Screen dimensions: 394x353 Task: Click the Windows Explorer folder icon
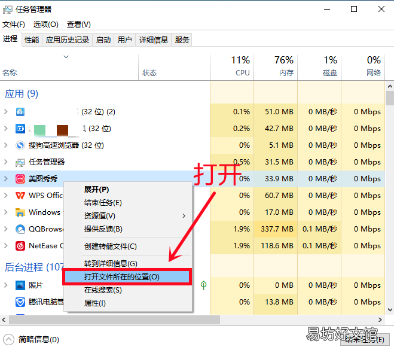tap(20, 212)
